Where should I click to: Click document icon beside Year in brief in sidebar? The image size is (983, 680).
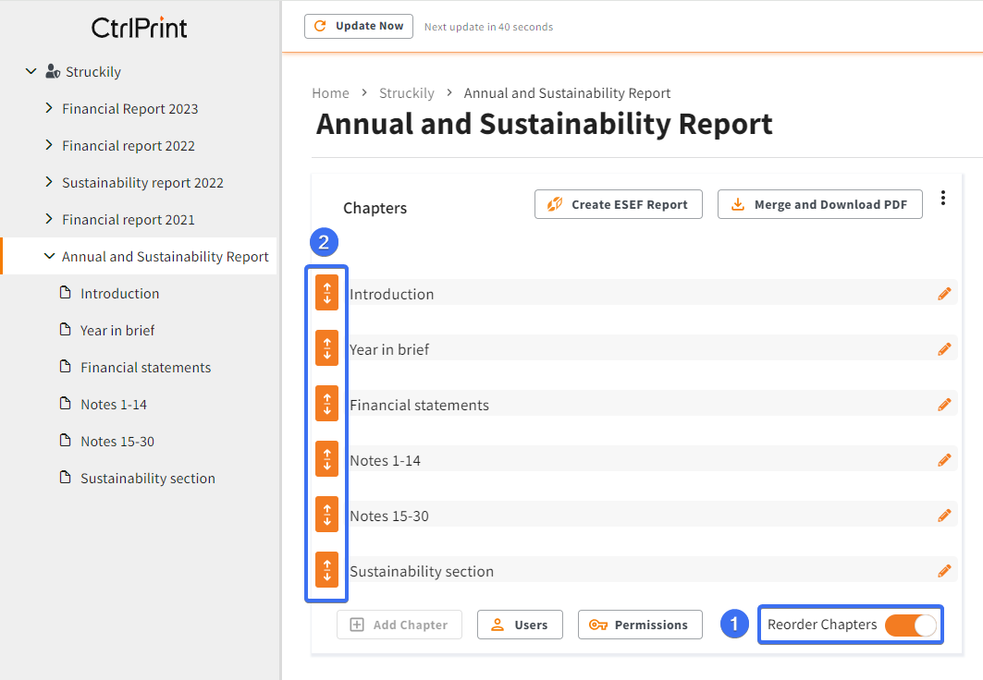coord(66,329)
